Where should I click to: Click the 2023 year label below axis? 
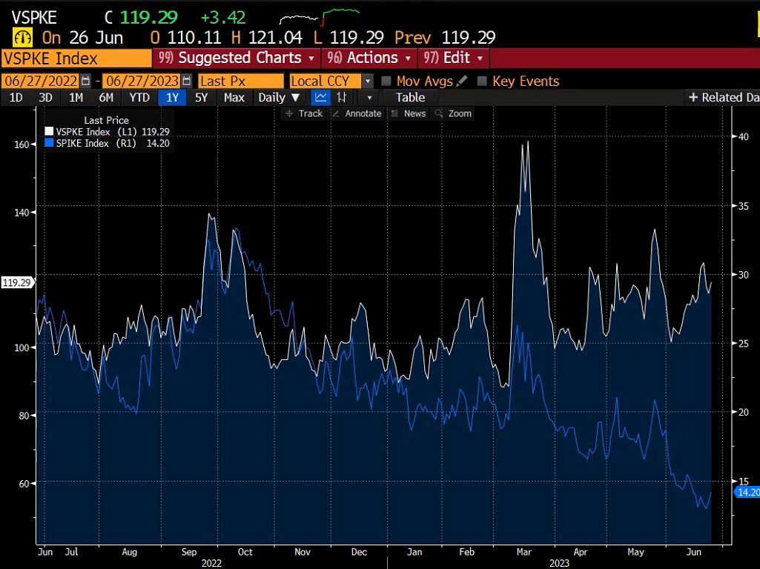(559, 563)
